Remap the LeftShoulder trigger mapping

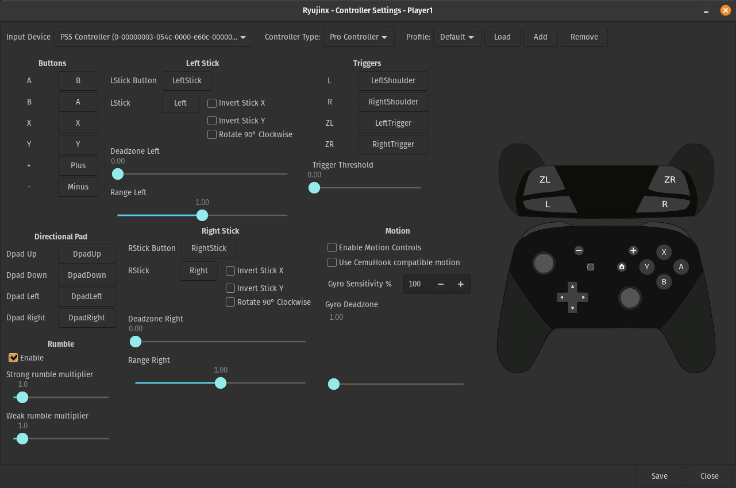(393, 81)
